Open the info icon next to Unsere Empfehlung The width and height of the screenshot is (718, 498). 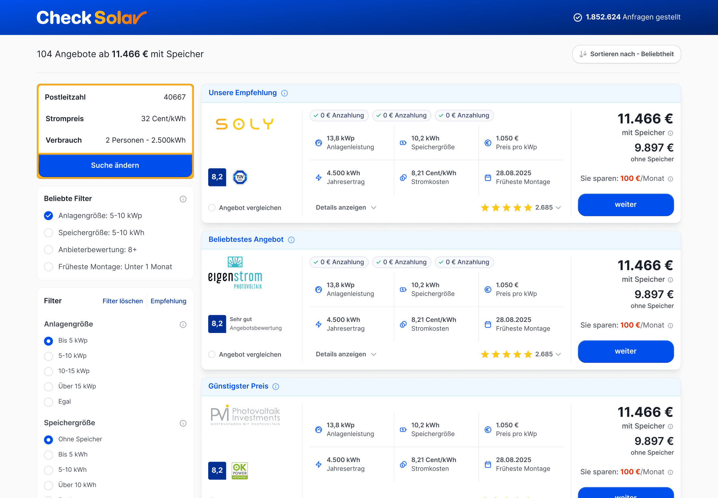pos(284,93)
